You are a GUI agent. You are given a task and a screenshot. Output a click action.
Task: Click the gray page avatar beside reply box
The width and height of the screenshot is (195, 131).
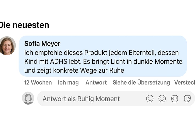pos(28,98)
